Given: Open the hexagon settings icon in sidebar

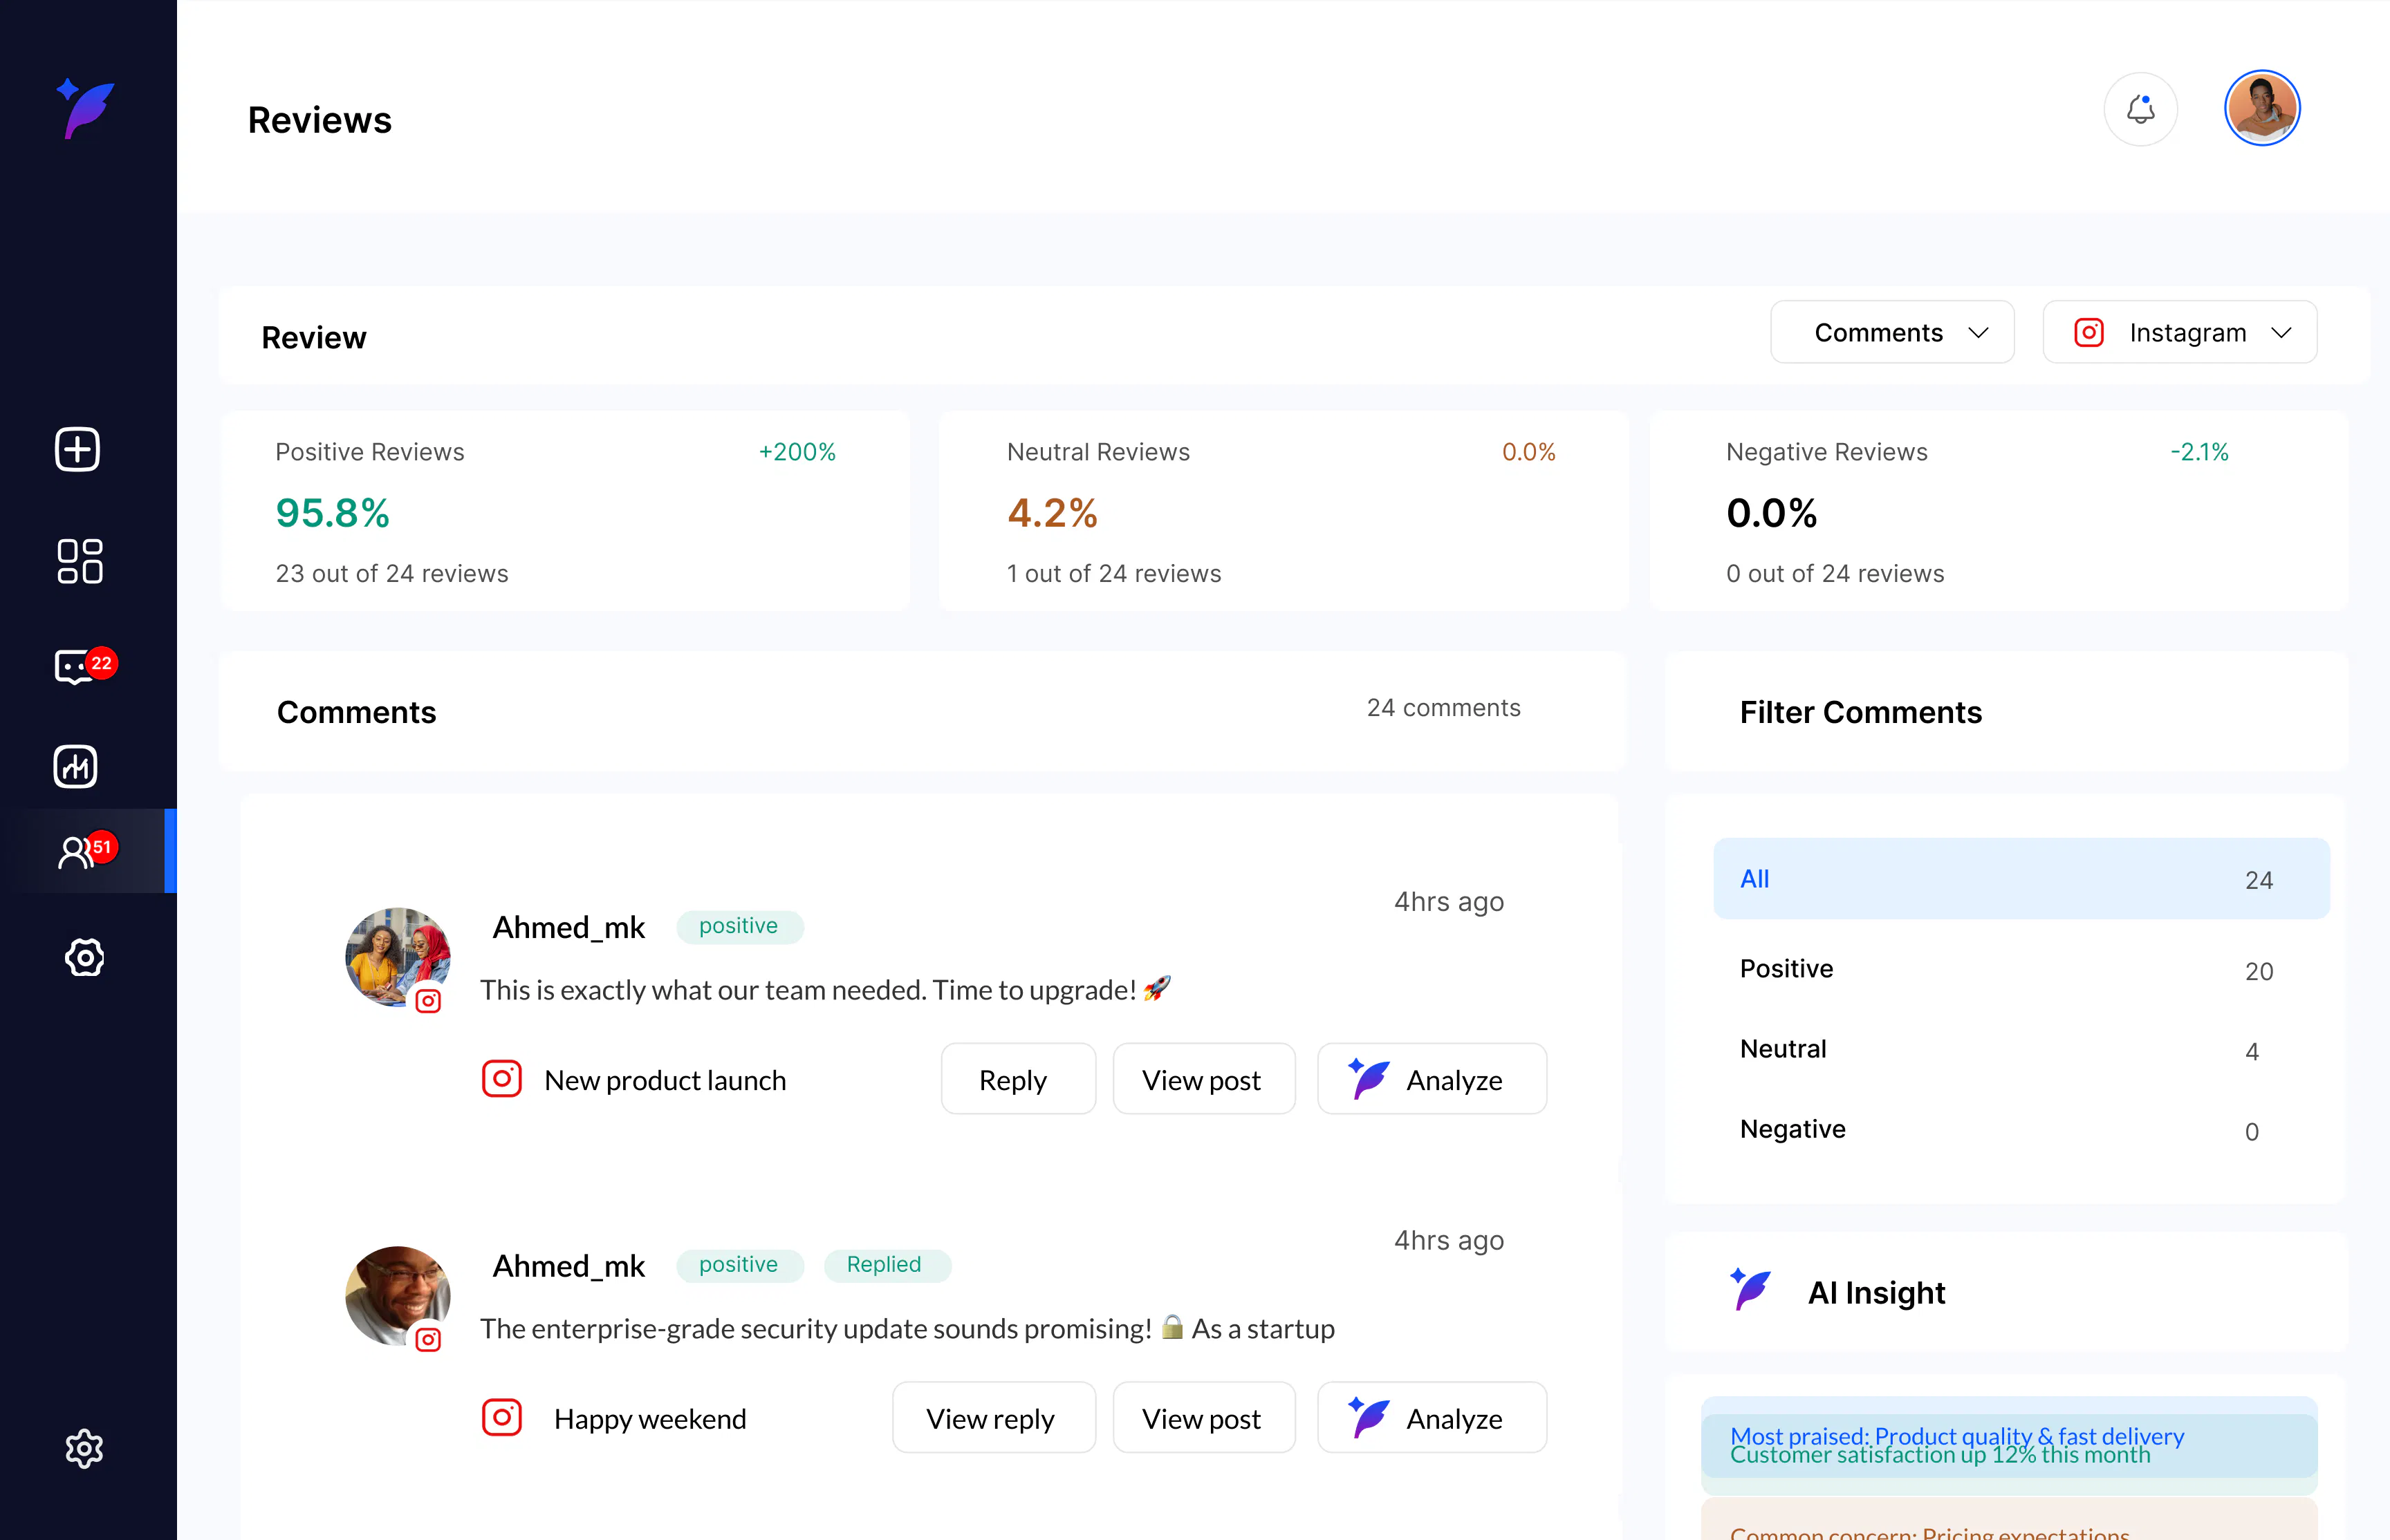Looking at the screenshot, I should [x=85, y=957].
